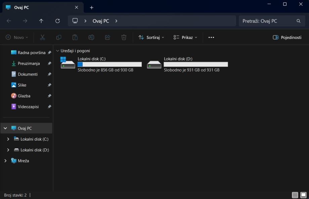The height and width of the screenshot is (199, 309).
Task: Click the Delete trash icon
Action: tap(124, 37)
